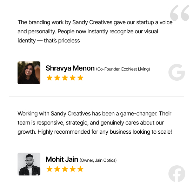193x193 pixels.
Task: Select first star in Shravya Menon's rating
Action: click(x=49, y=78)
